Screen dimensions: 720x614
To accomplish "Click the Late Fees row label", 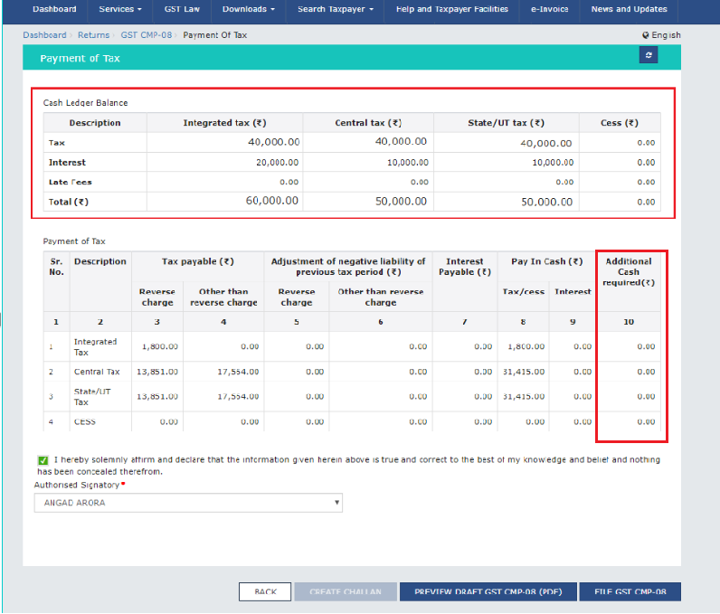I will pos(71,182).
